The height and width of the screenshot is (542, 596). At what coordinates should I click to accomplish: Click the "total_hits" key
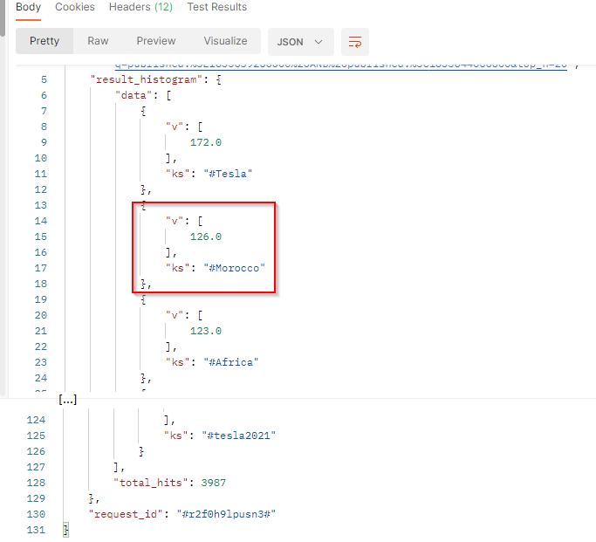(x=150, y=483)
